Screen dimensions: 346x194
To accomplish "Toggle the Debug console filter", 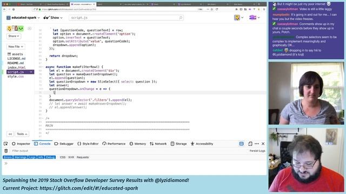I will 50,157.
